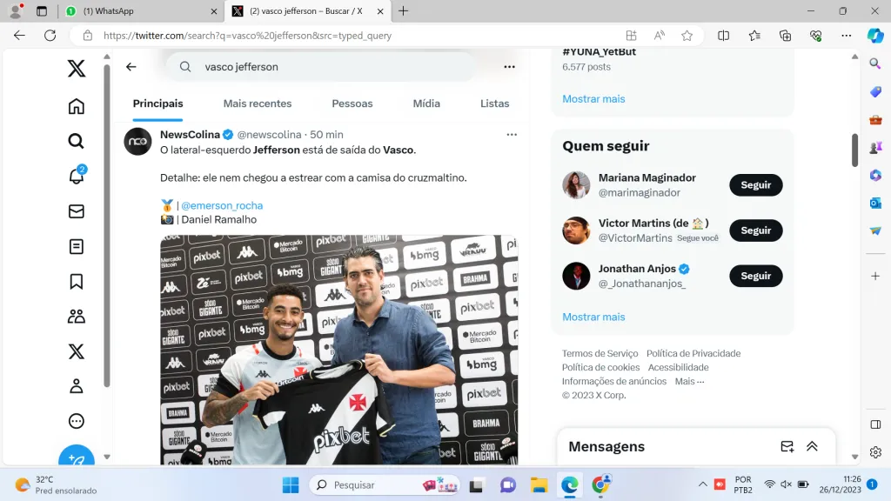Viewport: 891px width, 501px height.
Task: Compose a new message in Mensagens panel
Action: [x=787, y=446]
